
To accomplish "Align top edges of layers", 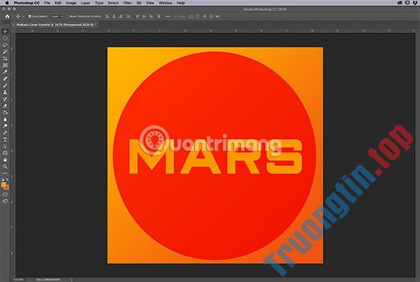I will [x=138, y=16].
